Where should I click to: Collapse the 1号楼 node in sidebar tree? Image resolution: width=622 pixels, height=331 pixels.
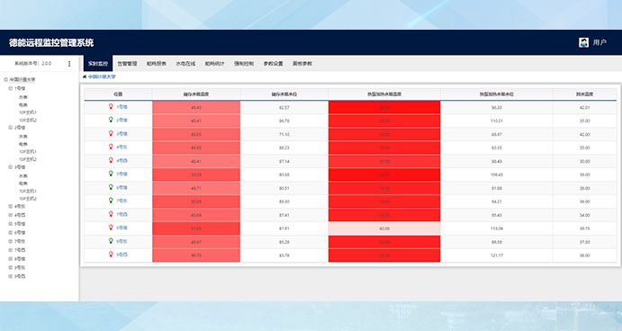[11, 88]
